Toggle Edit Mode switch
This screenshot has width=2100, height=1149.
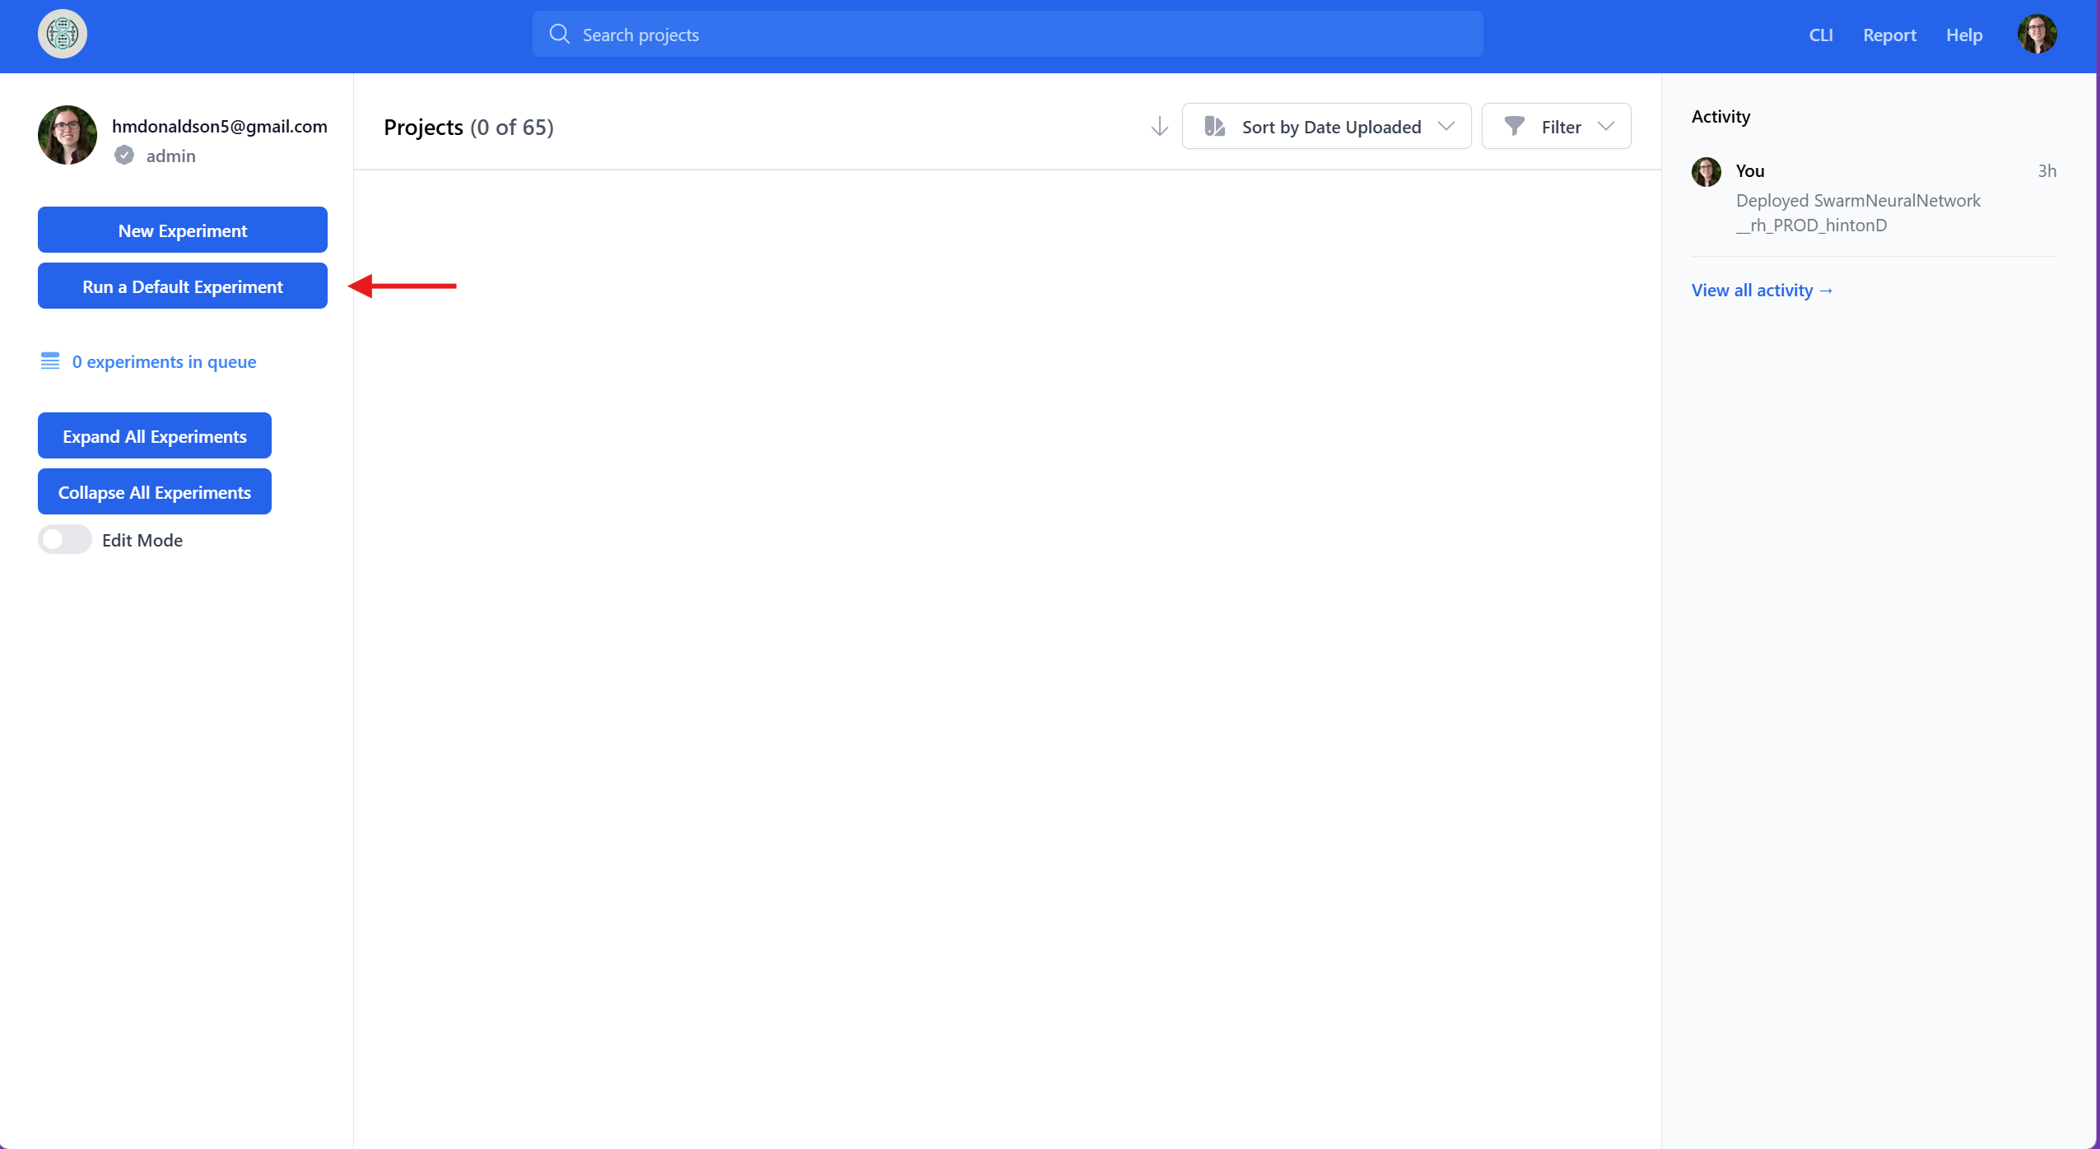click(65, 540)
